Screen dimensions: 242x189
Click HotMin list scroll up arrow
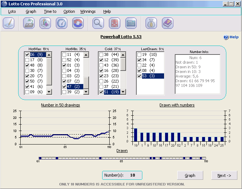pyautogui.click(x=86, y=55)
